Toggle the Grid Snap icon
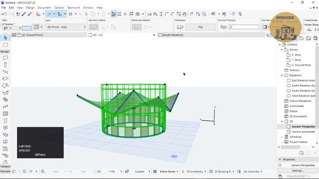The width and height of the screenshot is (319, 179). coord(71,14)
